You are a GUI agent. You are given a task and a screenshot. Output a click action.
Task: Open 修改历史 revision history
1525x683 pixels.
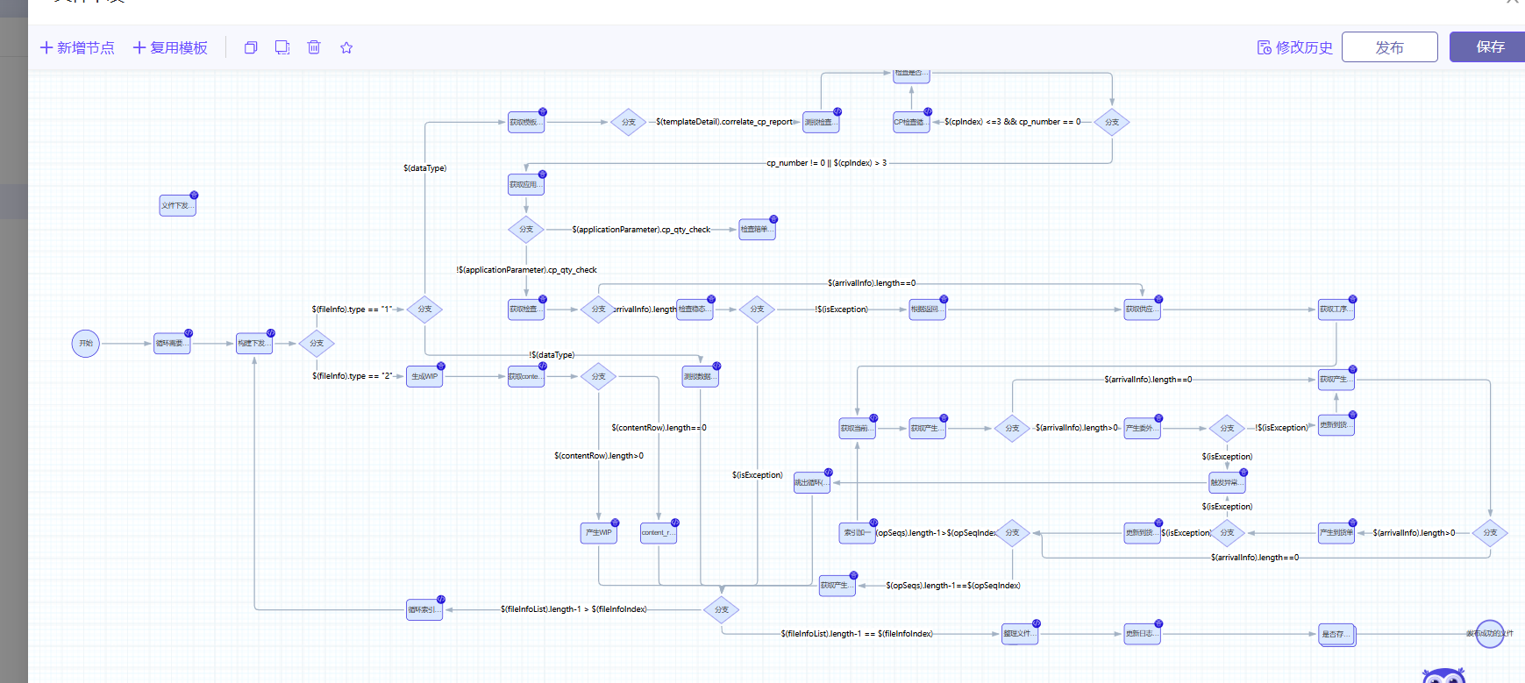[1295, 47]
